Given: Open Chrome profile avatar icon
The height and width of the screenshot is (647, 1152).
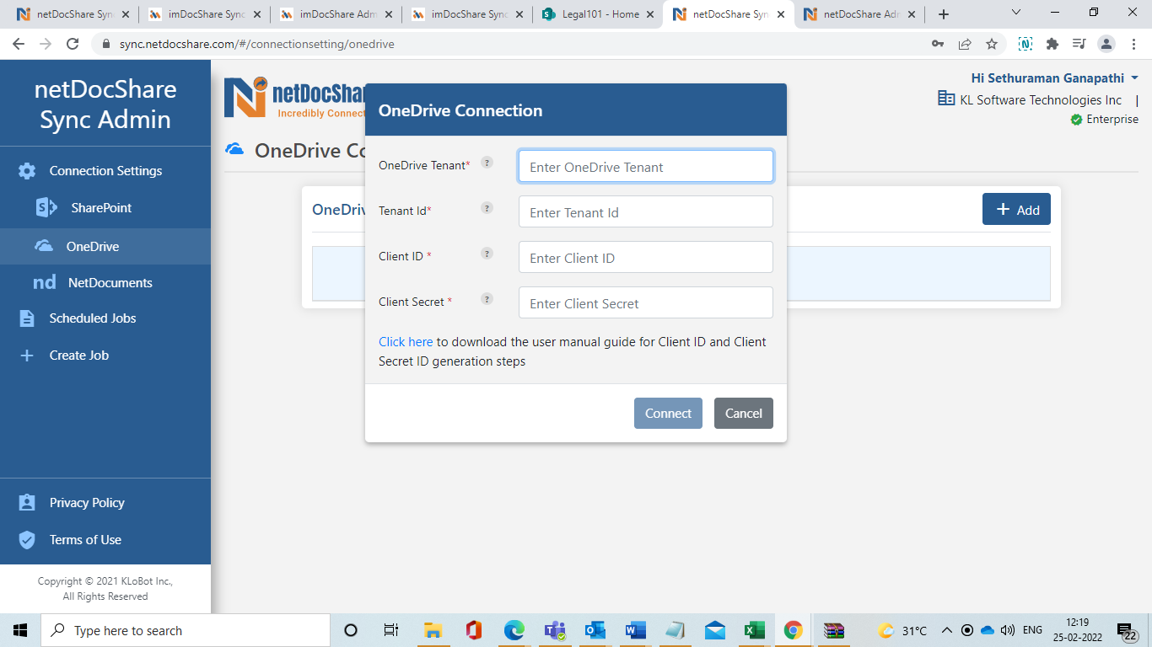Looking at the screenshot, I should click(x=1107, y=44).
